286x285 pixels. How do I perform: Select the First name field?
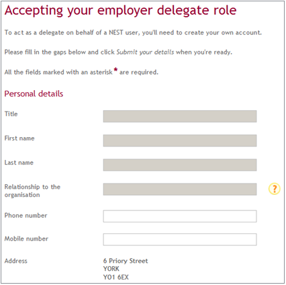click(x=180, y=140)
